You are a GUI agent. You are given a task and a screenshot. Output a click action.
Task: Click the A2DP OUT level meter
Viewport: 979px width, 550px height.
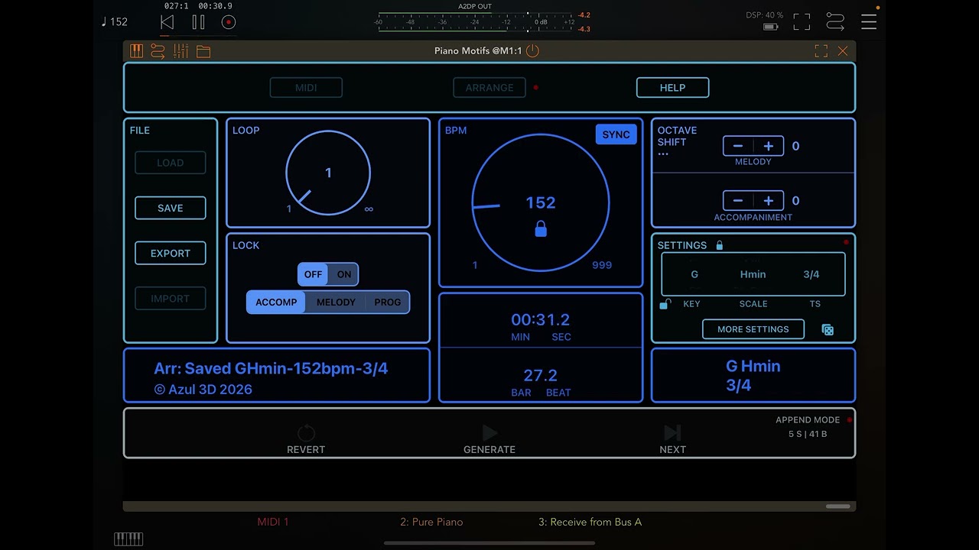point(475,22)
